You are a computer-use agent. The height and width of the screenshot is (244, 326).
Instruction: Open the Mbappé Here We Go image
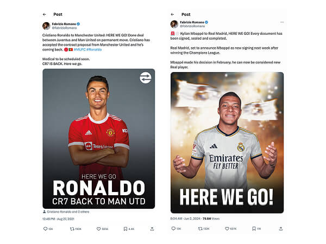click(227, 143)
